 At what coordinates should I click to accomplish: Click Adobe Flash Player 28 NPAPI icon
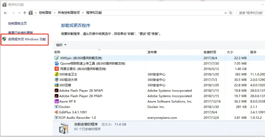coord(56,90)
